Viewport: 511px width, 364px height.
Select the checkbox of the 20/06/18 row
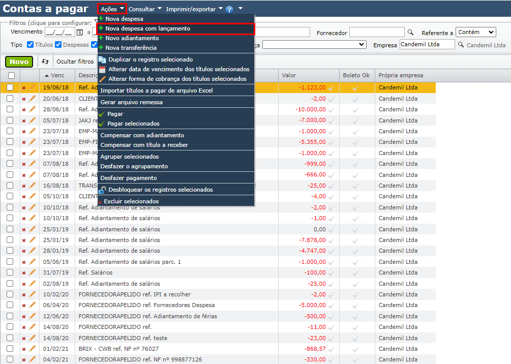click(x=10, y=99)
